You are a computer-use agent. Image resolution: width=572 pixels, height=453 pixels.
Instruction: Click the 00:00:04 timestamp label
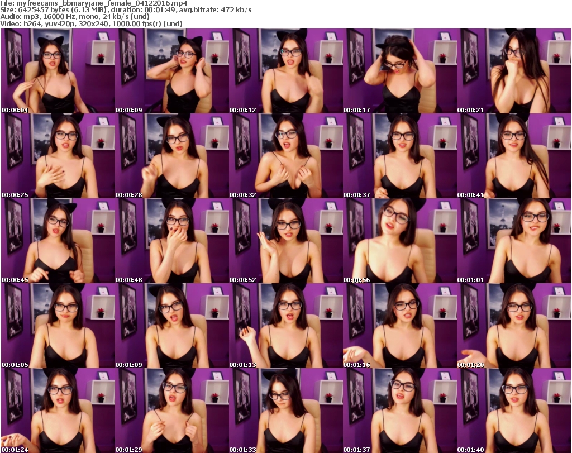[15, 110]
